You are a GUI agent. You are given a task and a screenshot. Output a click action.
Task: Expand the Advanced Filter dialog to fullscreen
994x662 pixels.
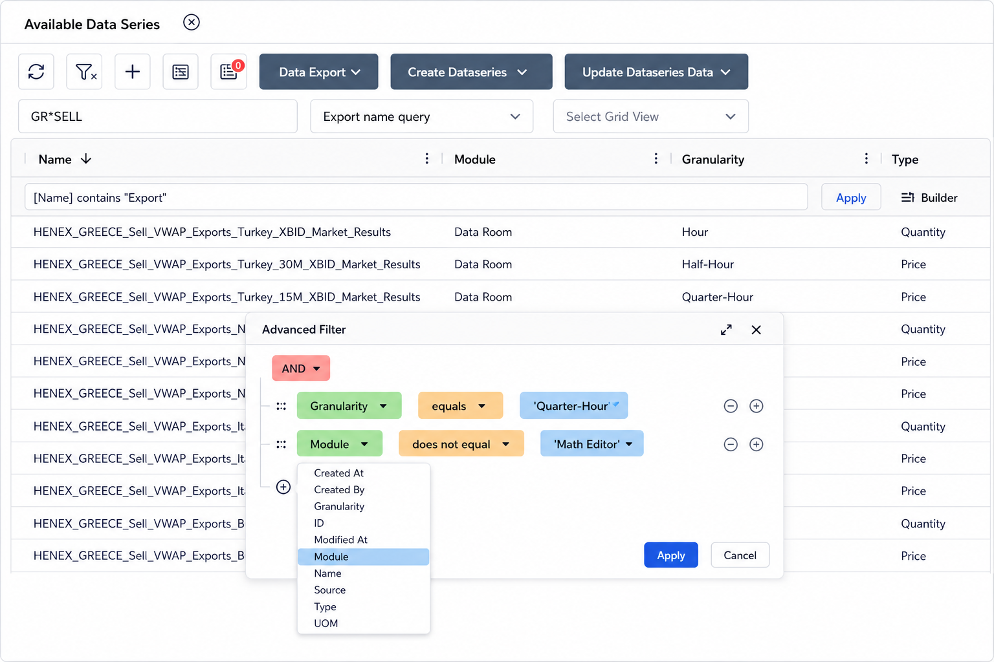click(x=726, y=330)
